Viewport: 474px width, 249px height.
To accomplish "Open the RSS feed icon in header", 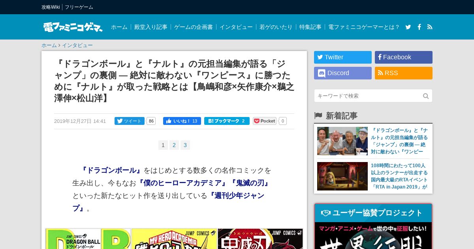I will click(430, 27).
